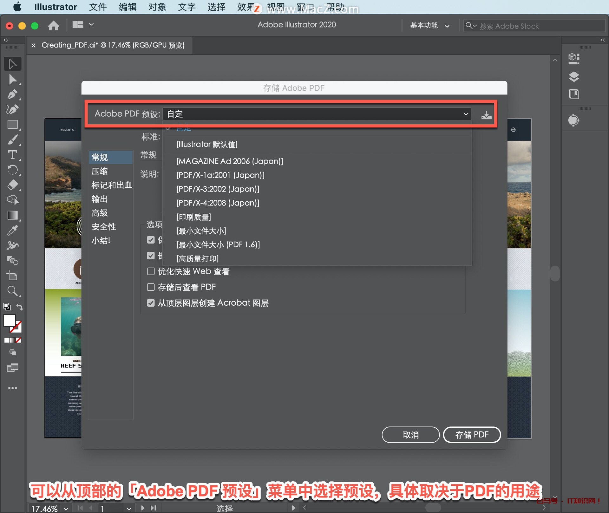Screen dimensions: 609x513
Task: Choose [PDF/X-1a:2001 (Japan)] preset
Action: 220,175
